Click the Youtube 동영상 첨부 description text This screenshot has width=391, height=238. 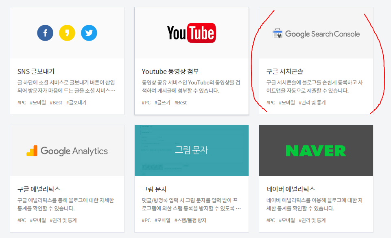(191, 87)
